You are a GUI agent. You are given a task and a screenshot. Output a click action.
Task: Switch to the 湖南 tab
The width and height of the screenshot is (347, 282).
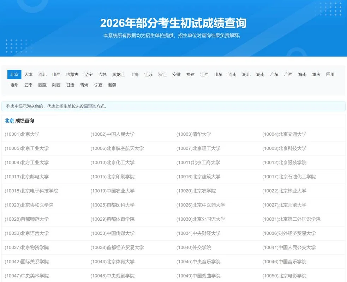(260, 74)
